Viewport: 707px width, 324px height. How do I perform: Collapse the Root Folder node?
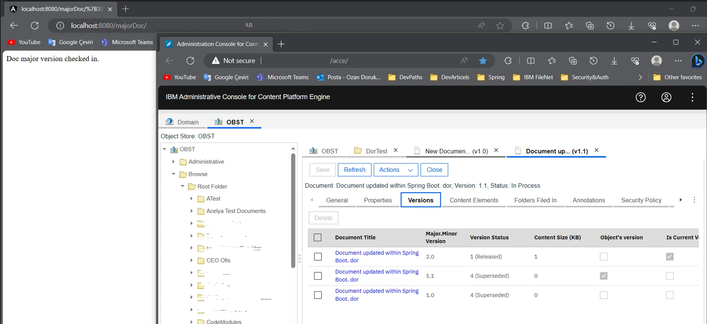coord(182,187)
